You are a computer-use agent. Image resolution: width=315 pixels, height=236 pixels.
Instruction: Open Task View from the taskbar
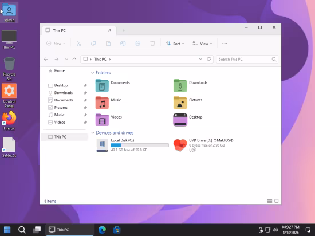coord(37,230)
